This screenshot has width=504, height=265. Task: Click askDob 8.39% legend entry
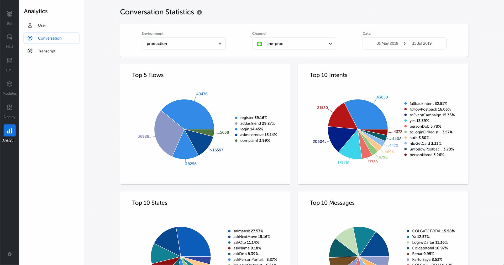click(243, 254)
